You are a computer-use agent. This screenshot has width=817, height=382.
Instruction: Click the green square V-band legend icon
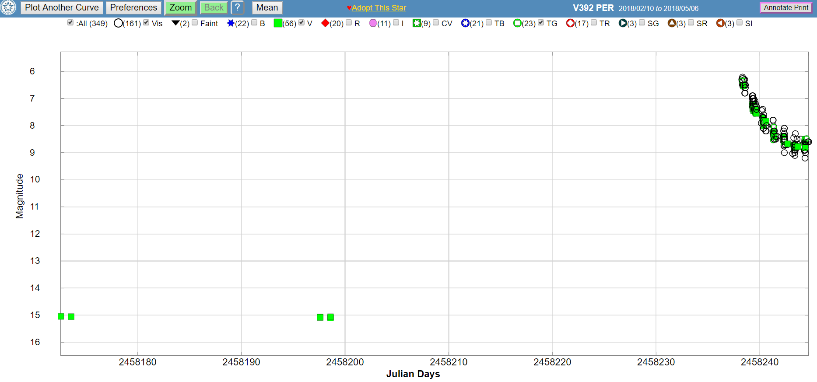(x=278, y=23)
